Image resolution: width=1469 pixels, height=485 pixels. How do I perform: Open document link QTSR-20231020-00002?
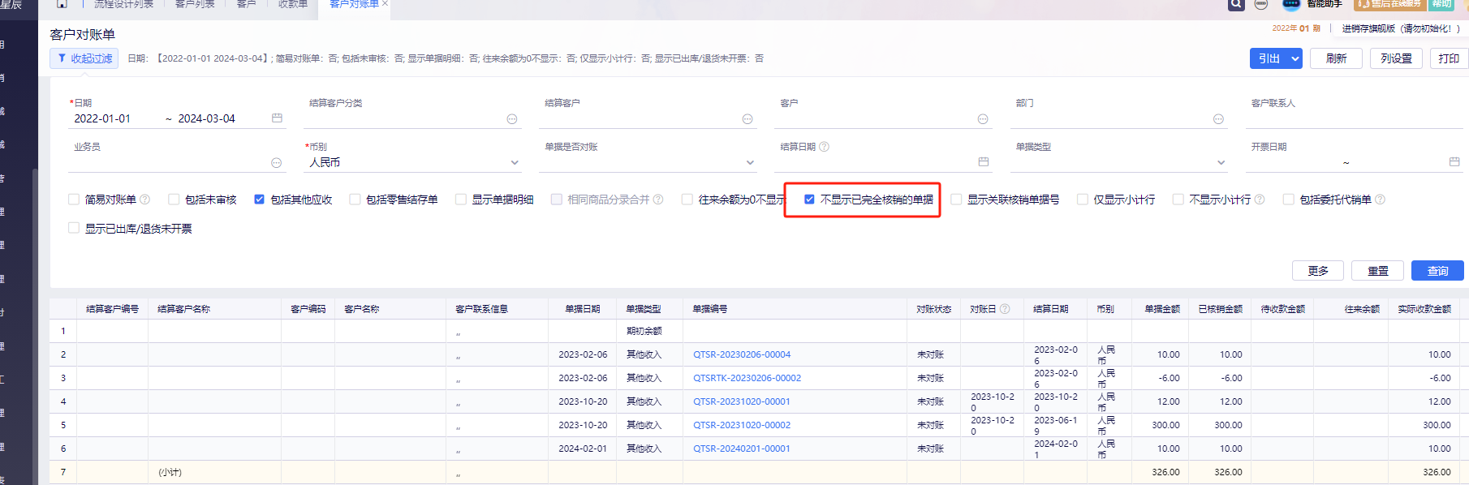[742, 425]
